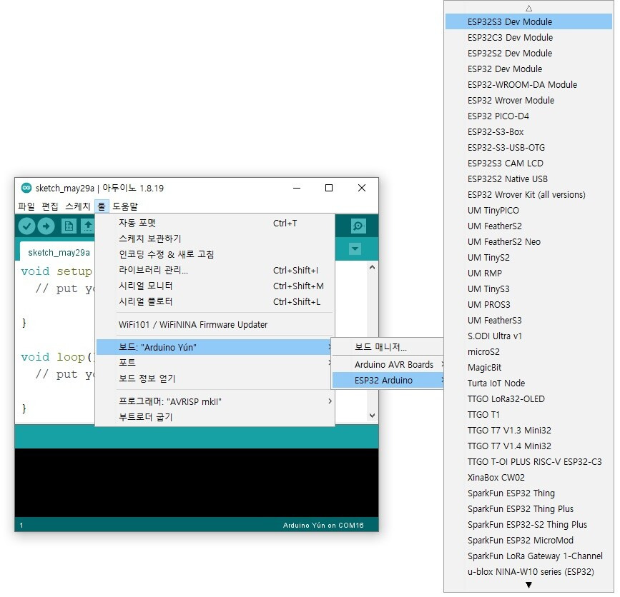Choose 자동 포맷 menu entry
The height and width of the screenshot is (597, 620).
click(214, 223)
